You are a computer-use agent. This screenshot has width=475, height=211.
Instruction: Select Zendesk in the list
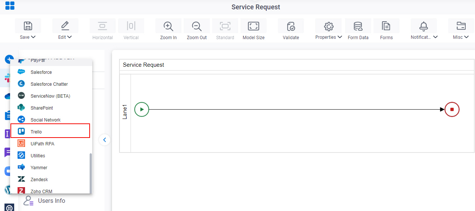(51, 179)
